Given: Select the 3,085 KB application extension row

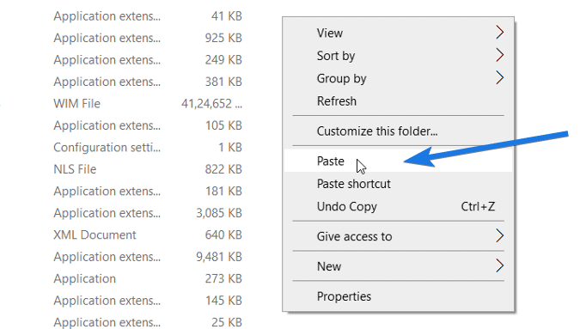Looking at the screenshot, I should click(x=148, y=213).
